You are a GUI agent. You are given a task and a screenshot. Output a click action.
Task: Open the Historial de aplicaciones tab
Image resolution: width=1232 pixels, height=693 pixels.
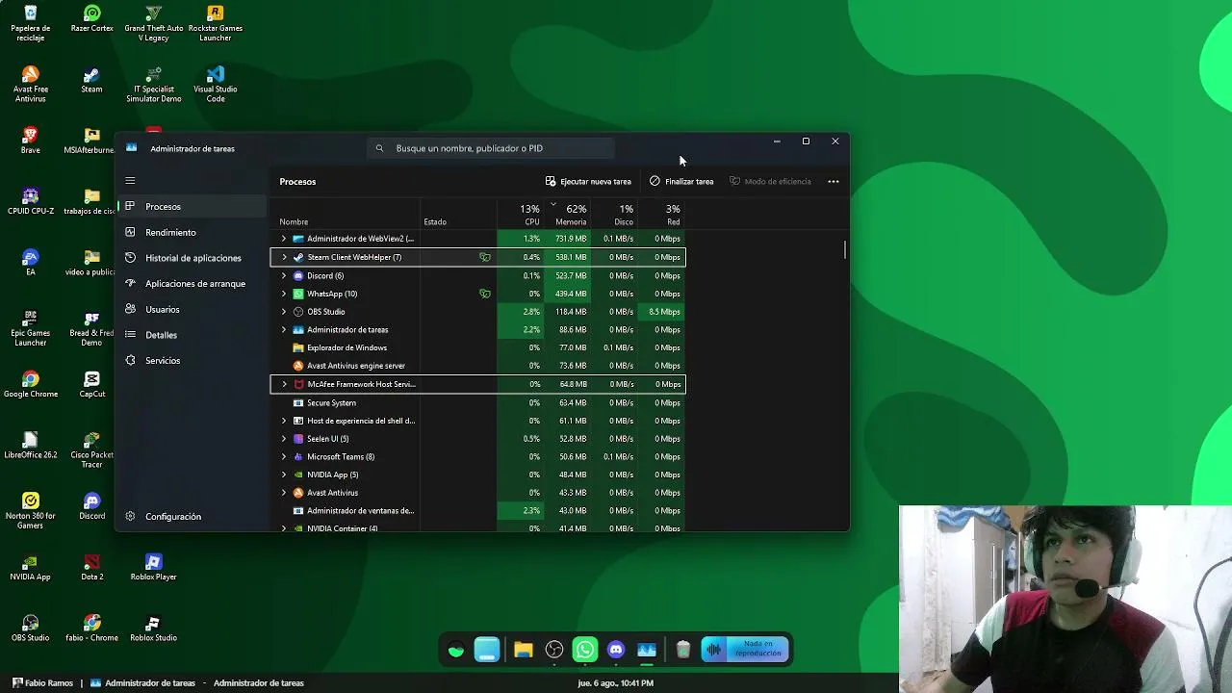[192, 258]
